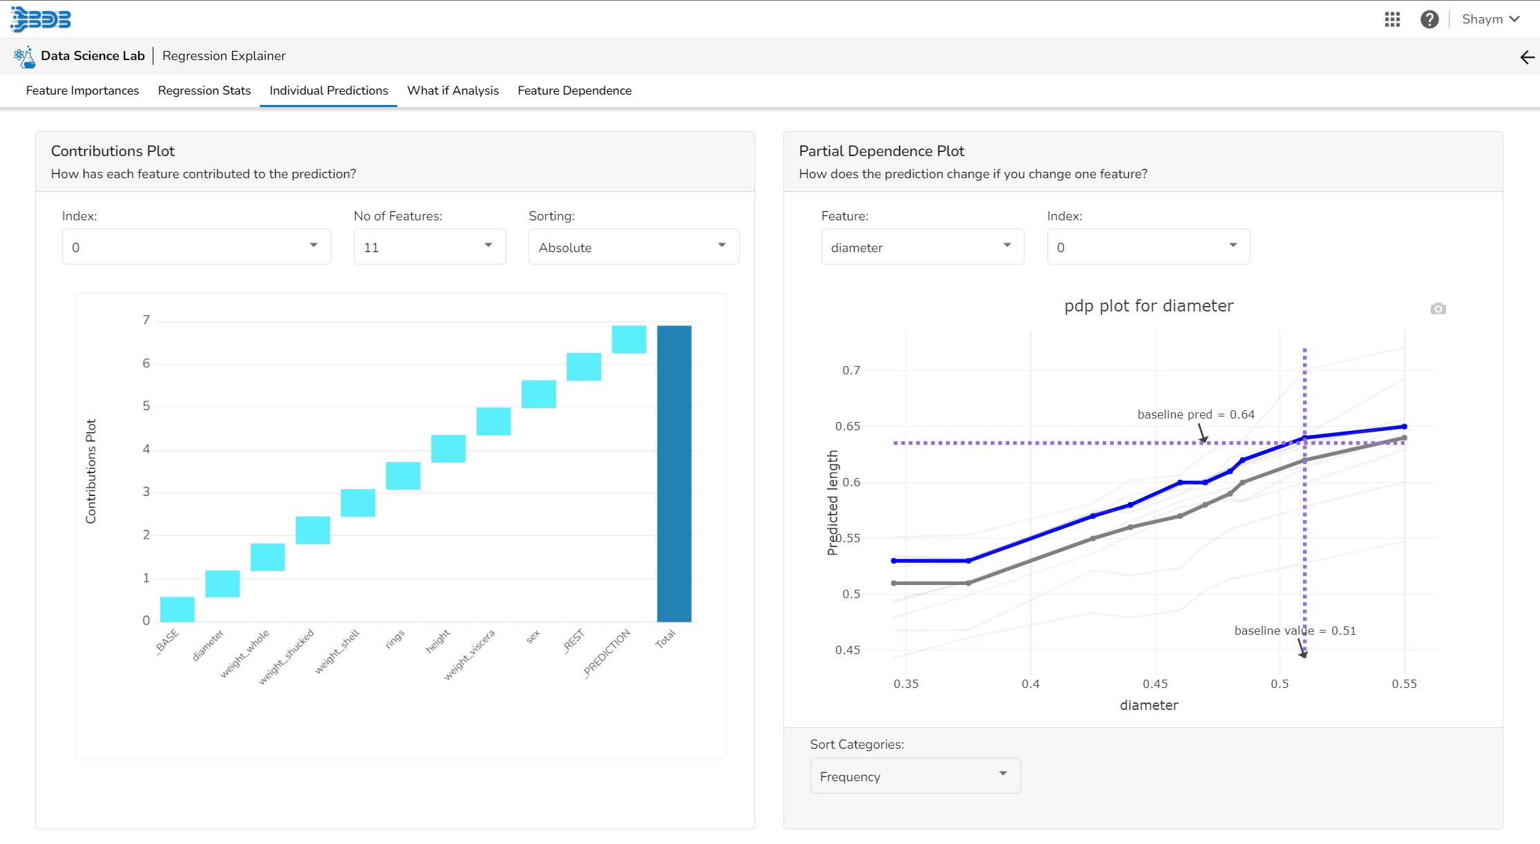1540x844 pixels.
Task: Open the Sort Categories Frequency dropdown
Action: click(915, 776)
